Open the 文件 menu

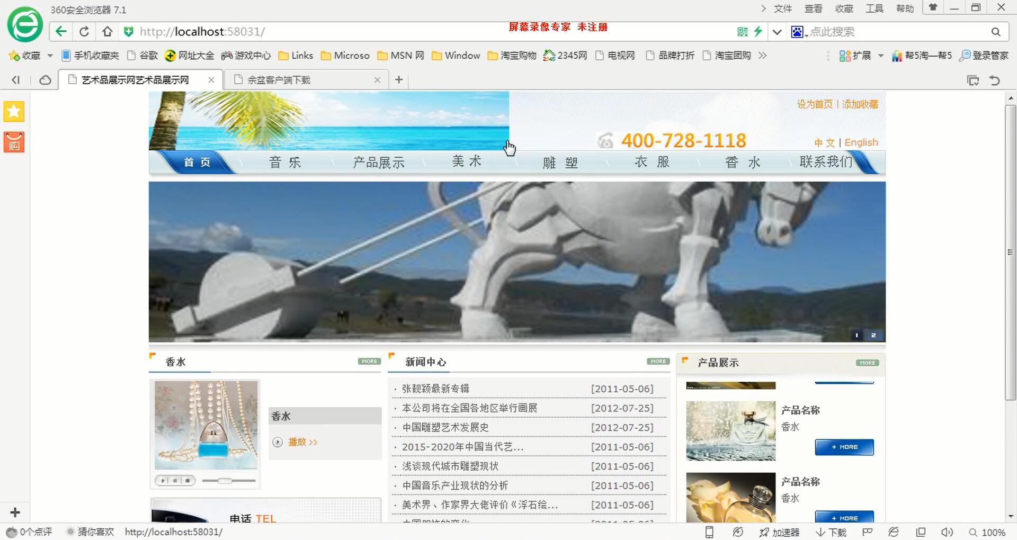tap(782, 8)
